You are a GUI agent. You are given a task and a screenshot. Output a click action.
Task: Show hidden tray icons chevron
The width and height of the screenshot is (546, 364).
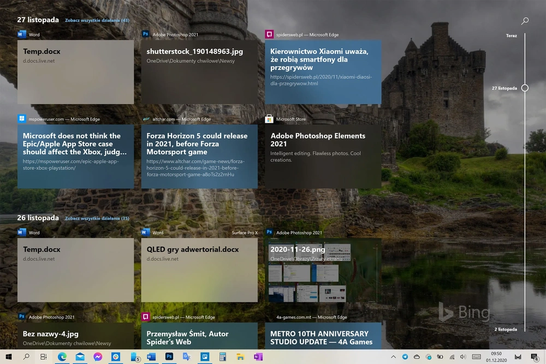[394, 357]
